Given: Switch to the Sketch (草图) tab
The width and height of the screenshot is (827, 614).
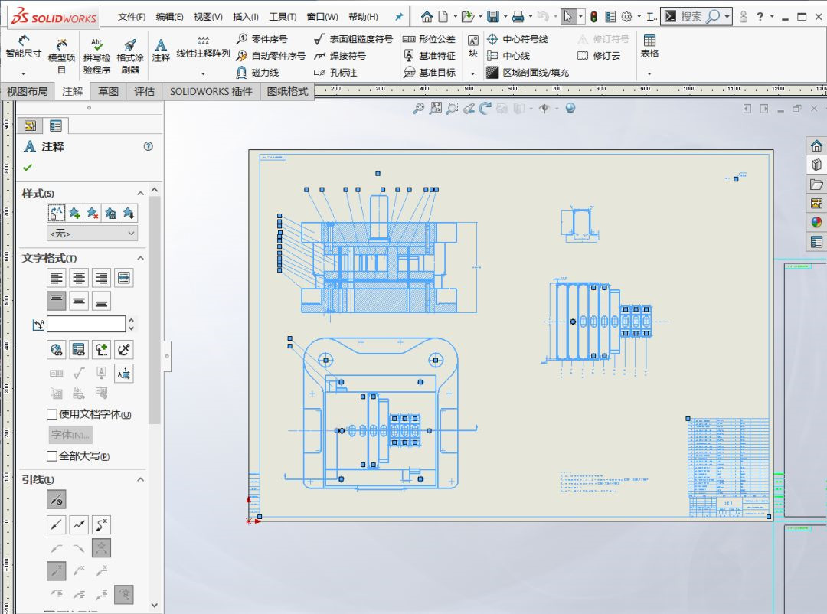Looking at the screenshot, I should [x=108, y=91].
